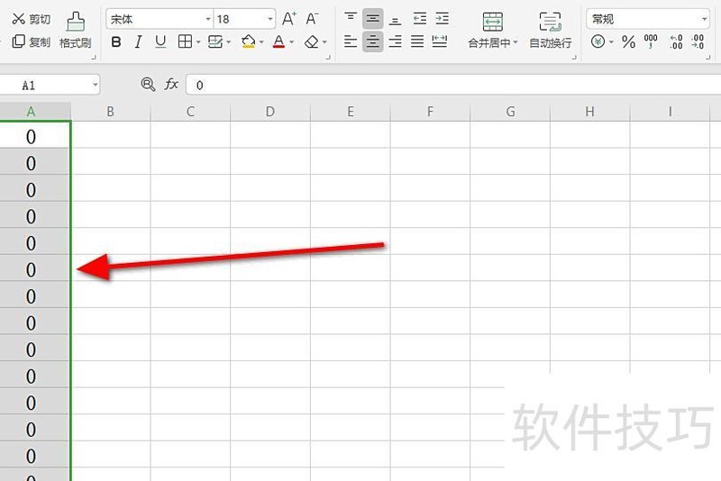Image resolution: width=721 pixels, height=481 pixels.
Task: Click the fx insert function button
Action: click(x=171, y=85)
